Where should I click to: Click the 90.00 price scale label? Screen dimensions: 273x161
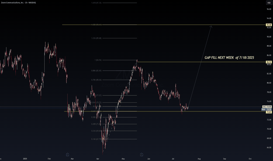(269, 37)
